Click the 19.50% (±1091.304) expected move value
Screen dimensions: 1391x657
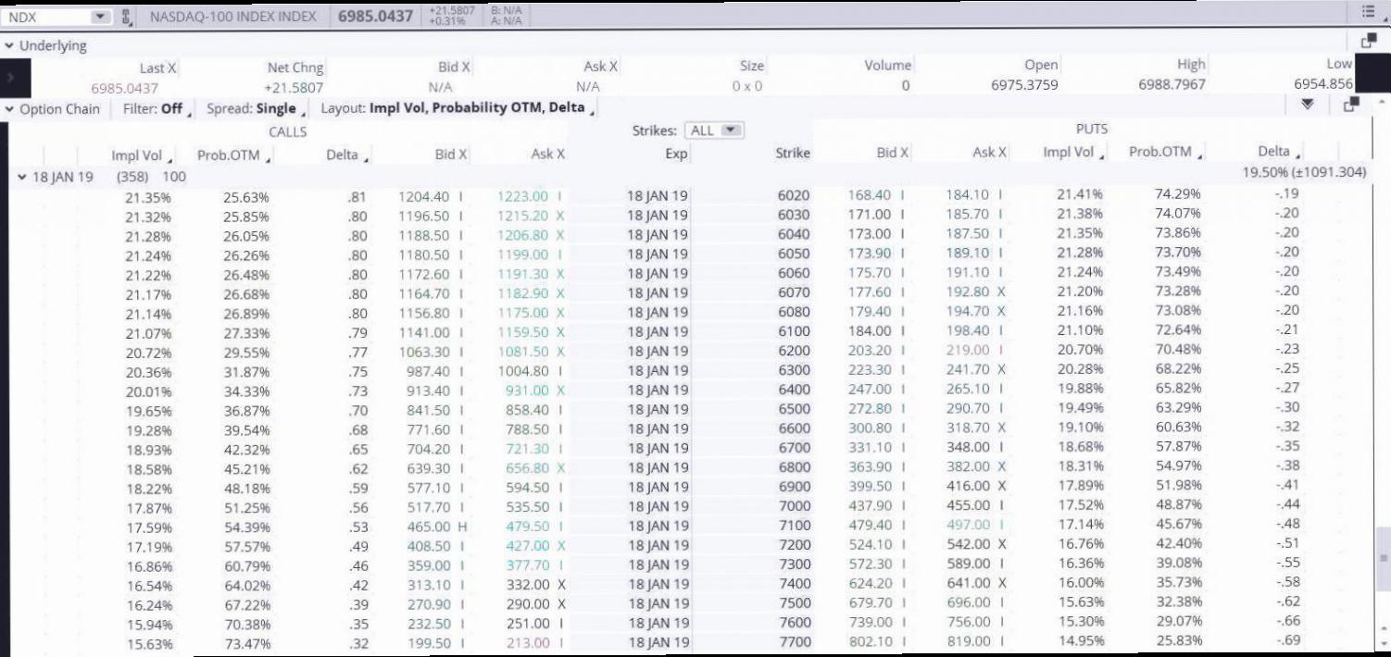(1305, 172)
